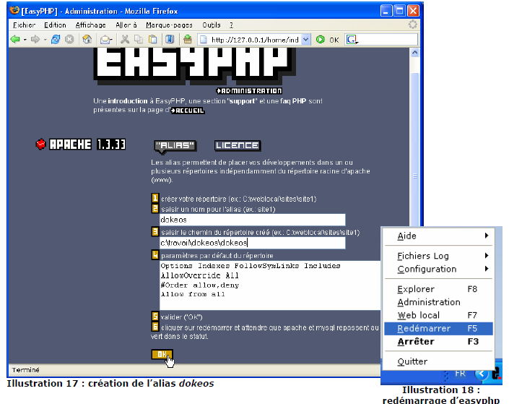Click the "Terminé" status bar text
This screenshot has height=404, width=509.
26,370
